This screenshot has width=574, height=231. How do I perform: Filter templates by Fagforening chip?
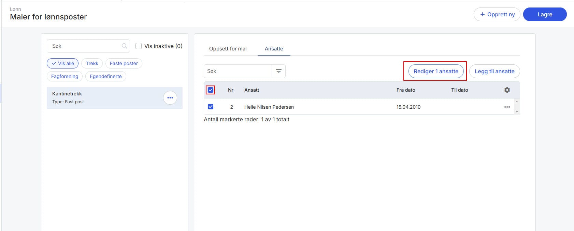click(64, 76)
